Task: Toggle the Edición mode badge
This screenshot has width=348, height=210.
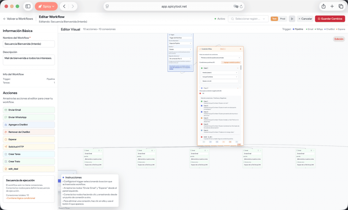Action: click(339, 39)
